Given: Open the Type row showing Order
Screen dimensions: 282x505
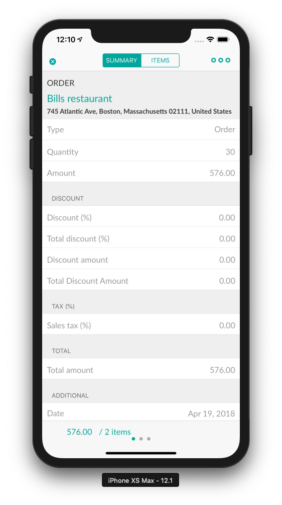Looking at the screenshot, I should [x=141, y=129].
